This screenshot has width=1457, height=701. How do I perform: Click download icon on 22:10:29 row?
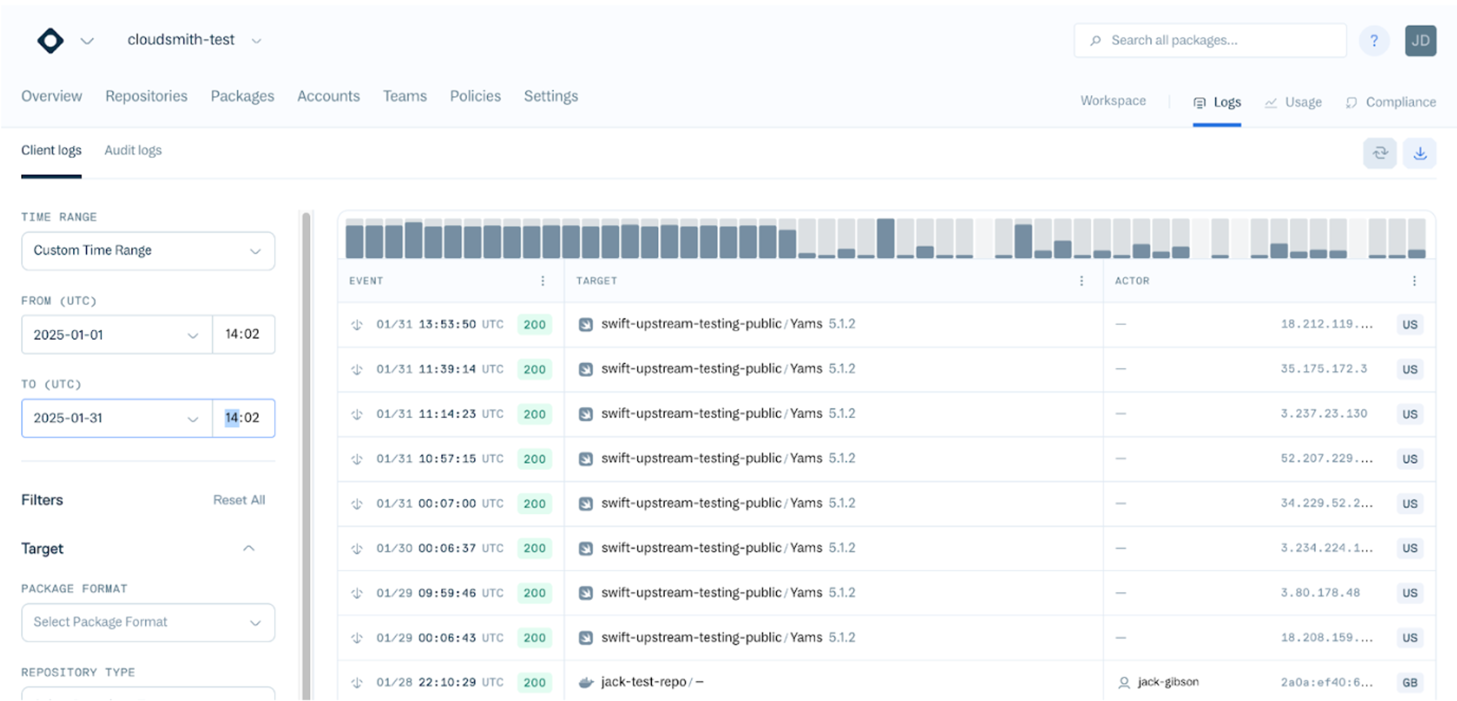point(356,682)
